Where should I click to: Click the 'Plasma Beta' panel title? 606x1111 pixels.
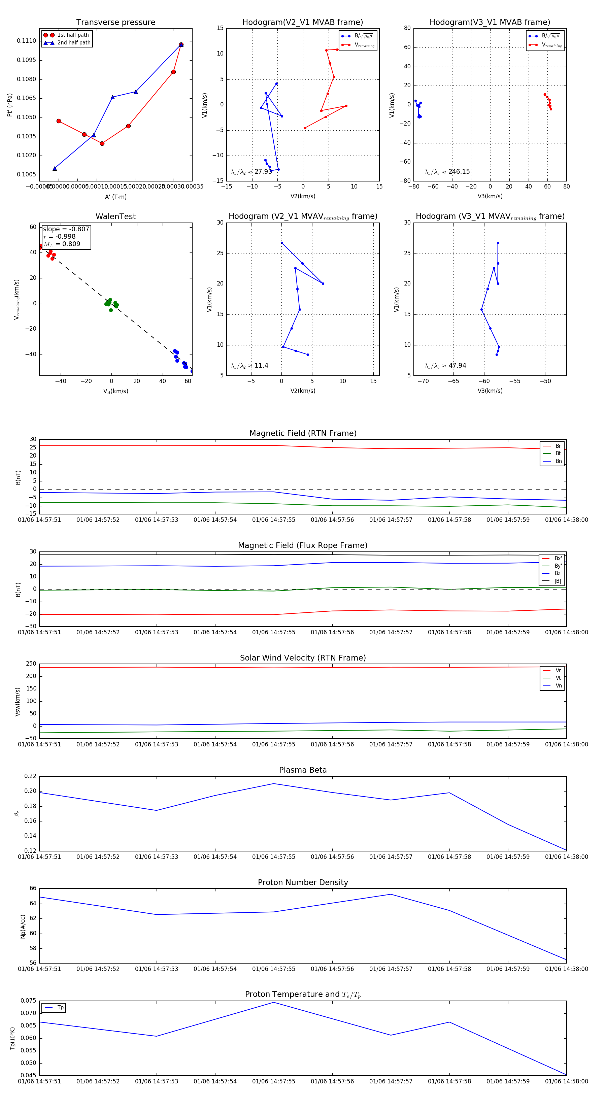point(303,770)
